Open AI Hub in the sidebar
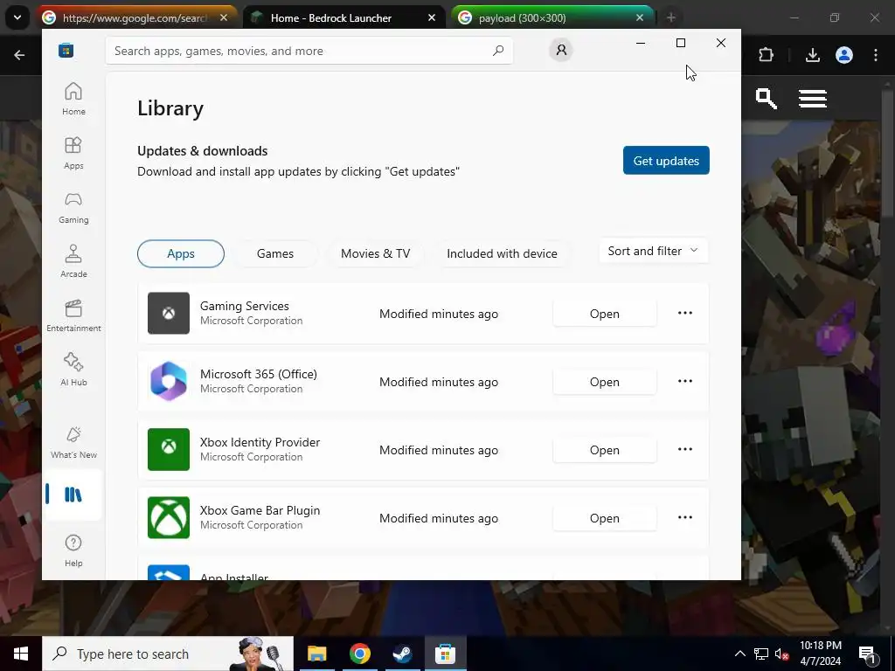The width and height of the screenshot is (895, 671). point(73,370)
